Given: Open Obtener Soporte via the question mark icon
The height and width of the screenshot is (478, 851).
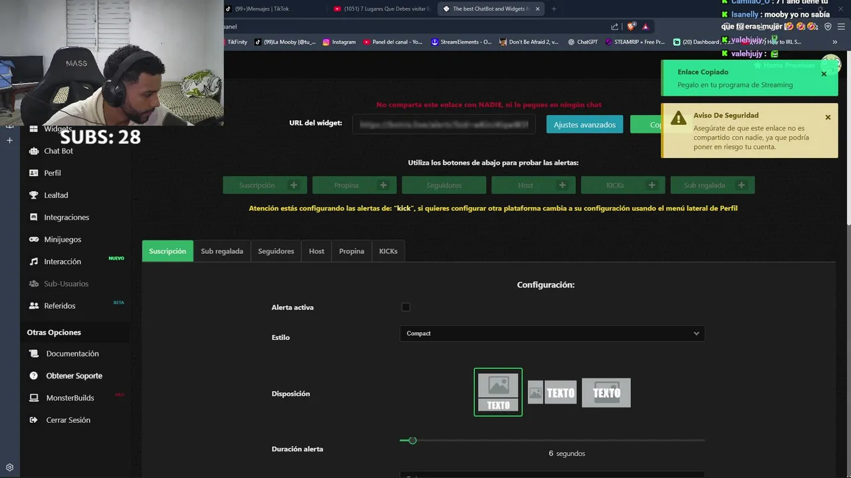Looking at the screenshot, I should [34, 376].
